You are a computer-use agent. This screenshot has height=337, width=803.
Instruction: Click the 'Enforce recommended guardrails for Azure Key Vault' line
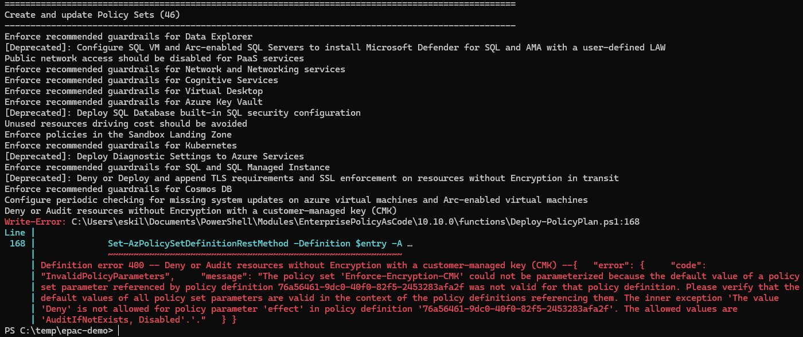coord(134,102)
